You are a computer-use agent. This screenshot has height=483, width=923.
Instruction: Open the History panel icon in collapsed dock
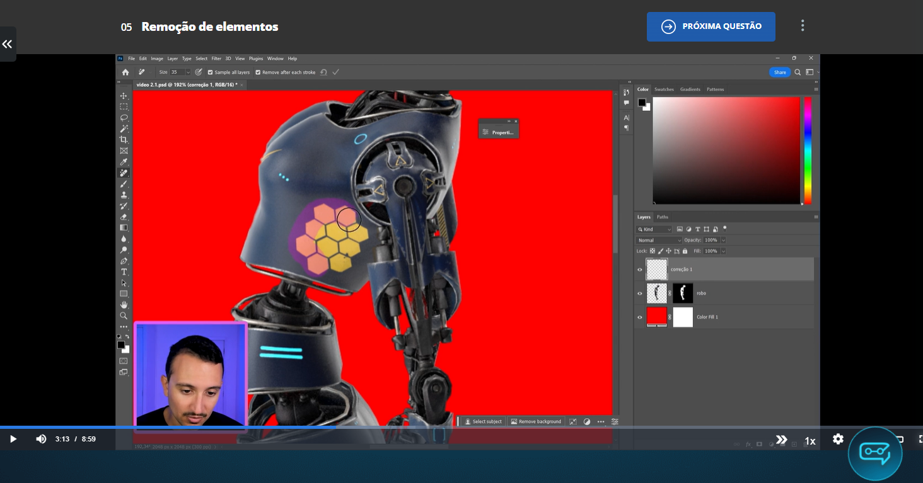tap(626, 93)
